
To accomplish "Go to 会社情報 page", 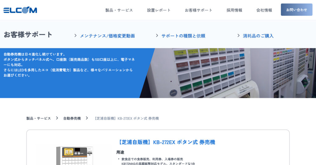I will coord(264,10).
